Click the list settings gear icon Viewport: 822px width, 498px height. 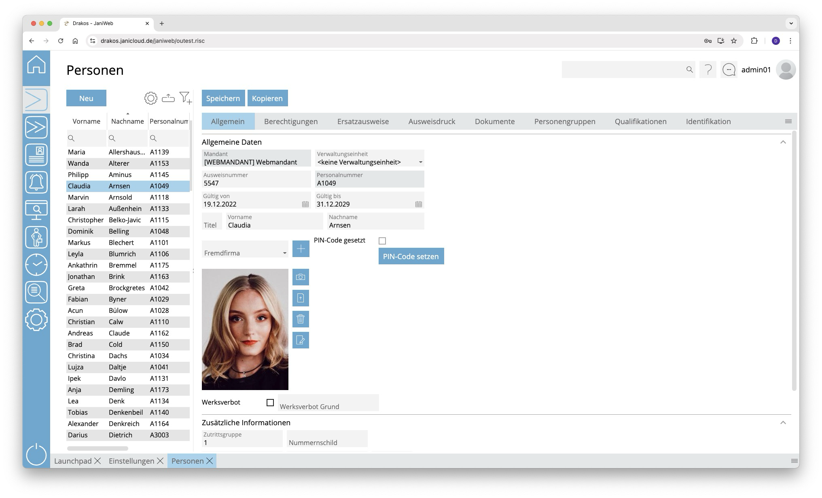(x=150, y=98)
